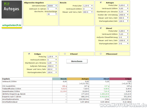
Task: Click the www.MOTOR-TALK.de watermark
Action: coord(123,105)
